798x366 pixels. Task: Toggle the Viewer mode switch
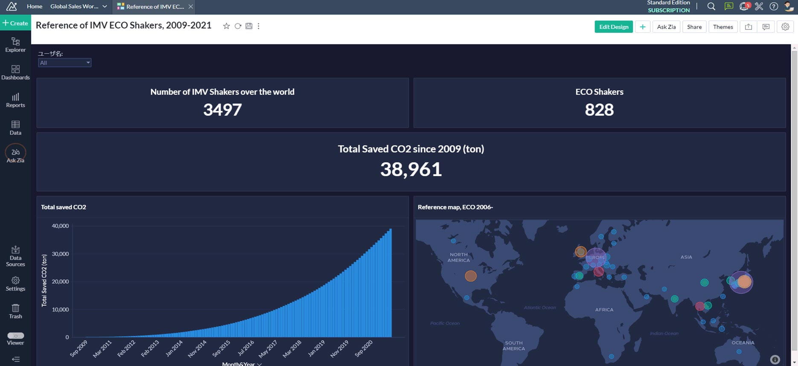pos(16,336)
